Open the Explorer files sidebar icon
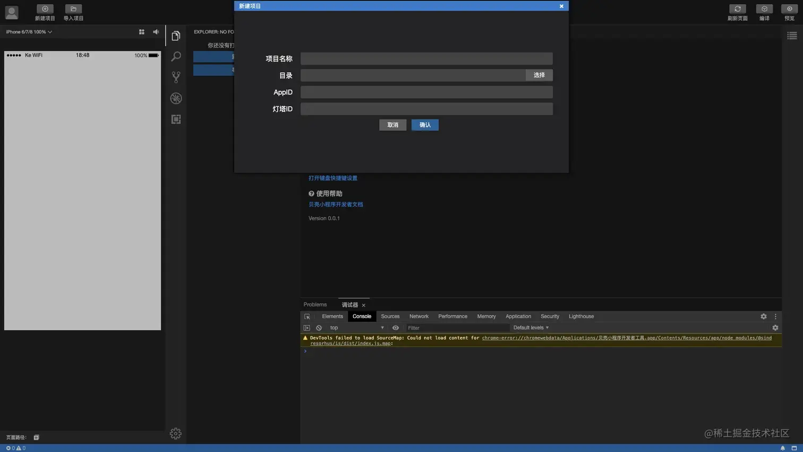The image size is (803, 452). 176,36
